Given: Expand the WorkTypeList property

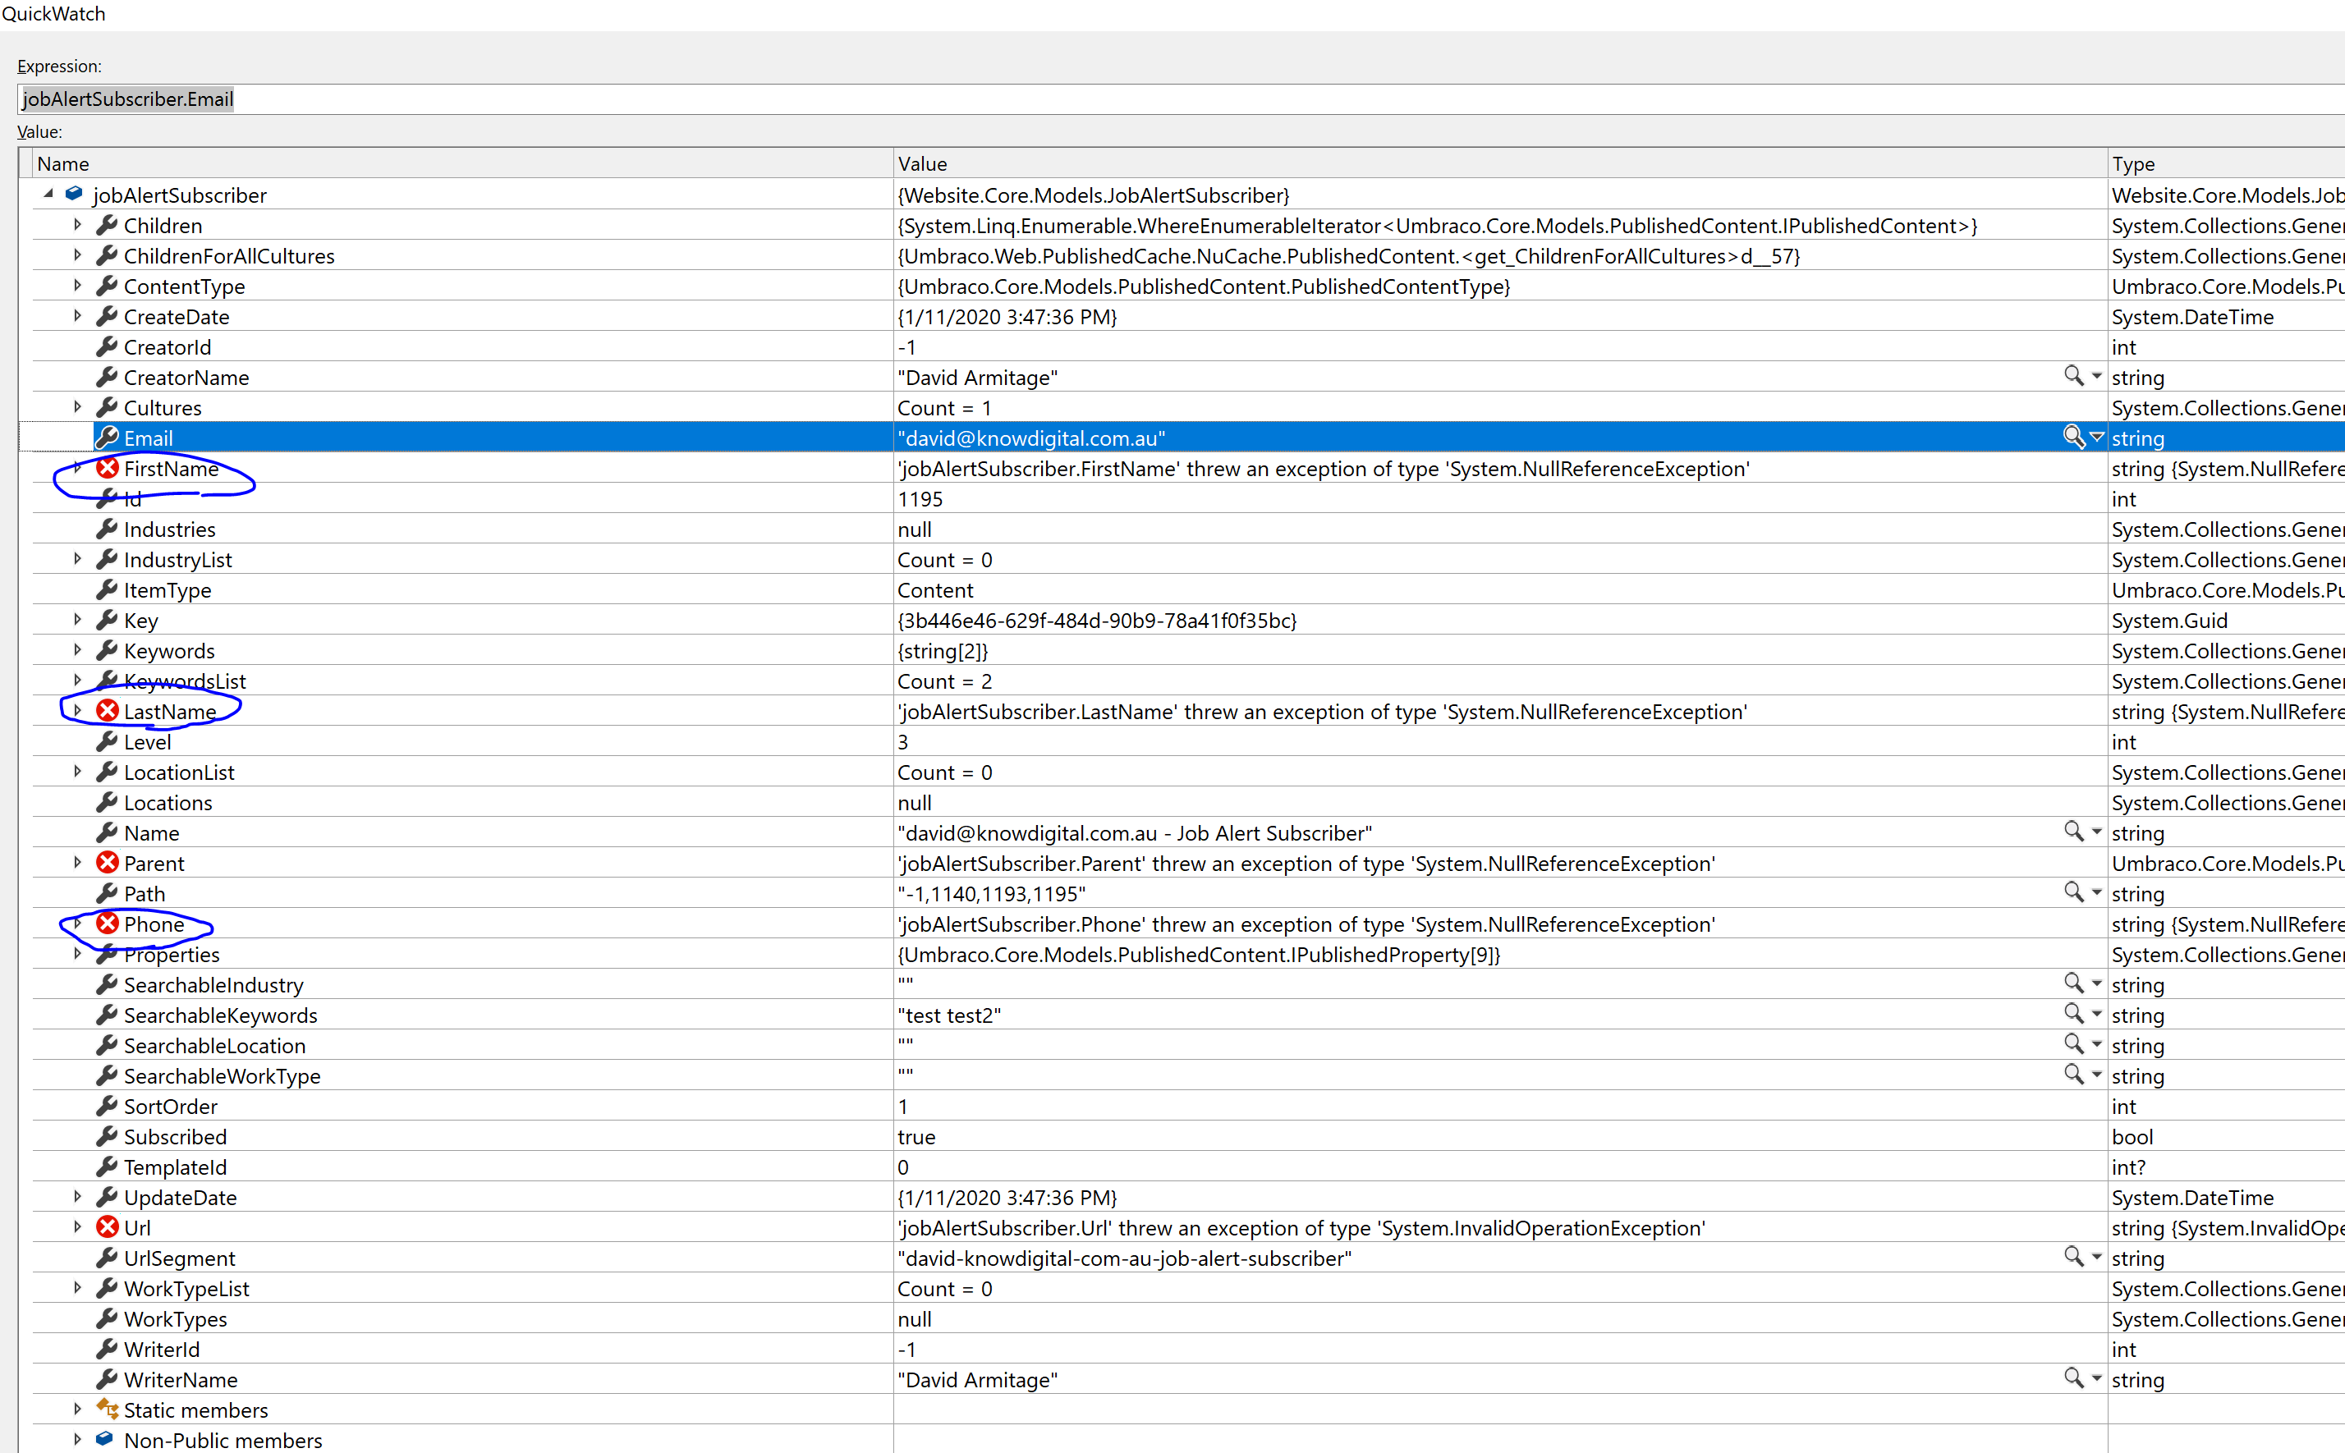Looking at the screenshot, I should (78, 1289).
